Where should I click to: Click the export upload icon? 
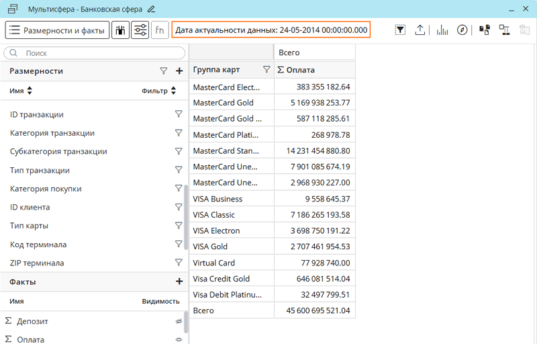(x=420, y=30)
